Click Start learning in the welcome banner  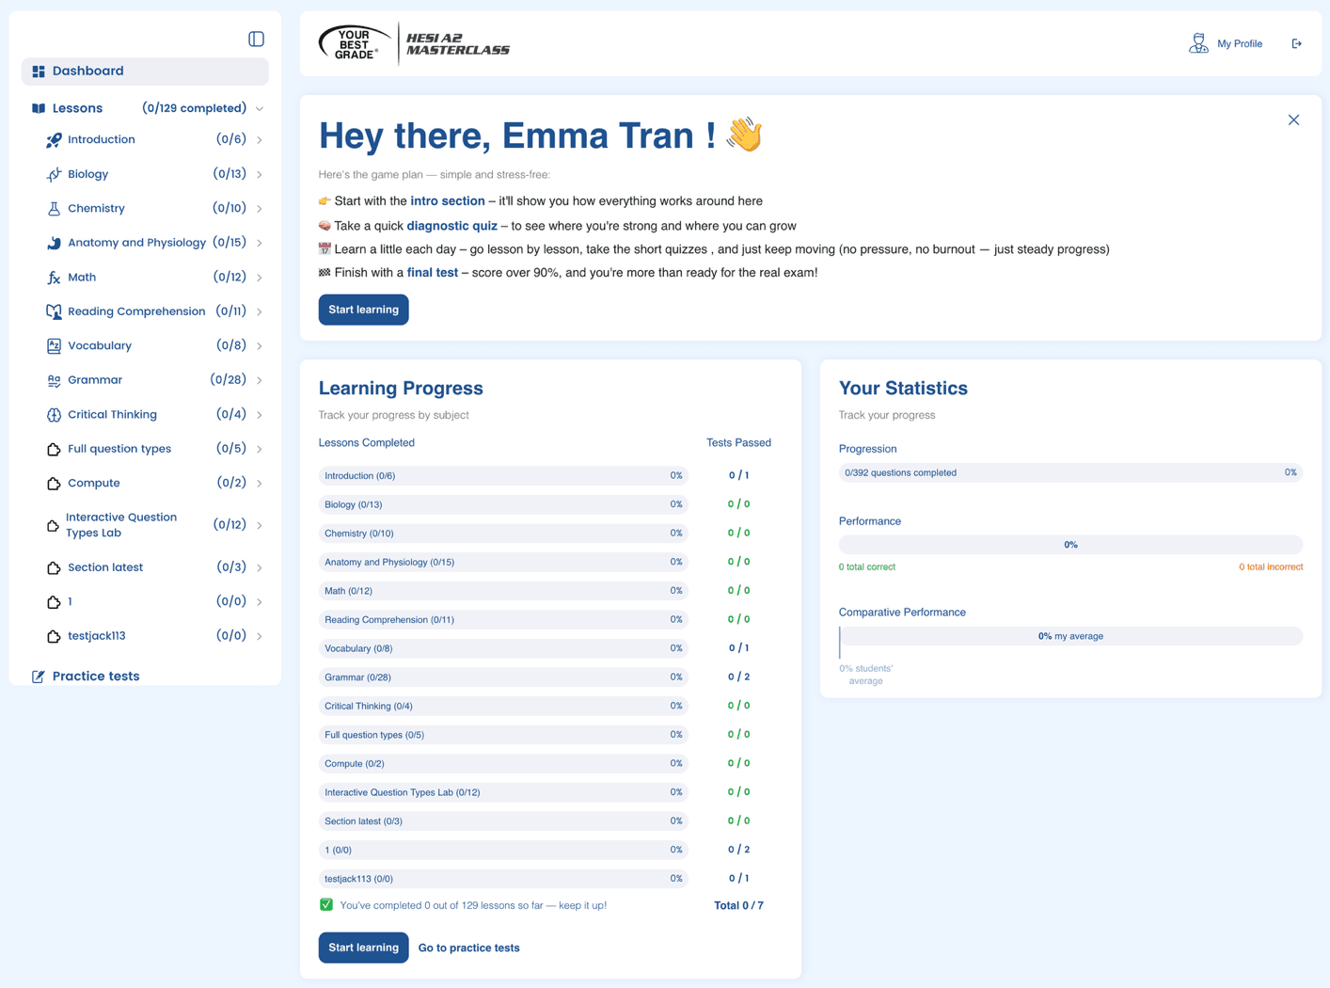[x=363, y=310]
